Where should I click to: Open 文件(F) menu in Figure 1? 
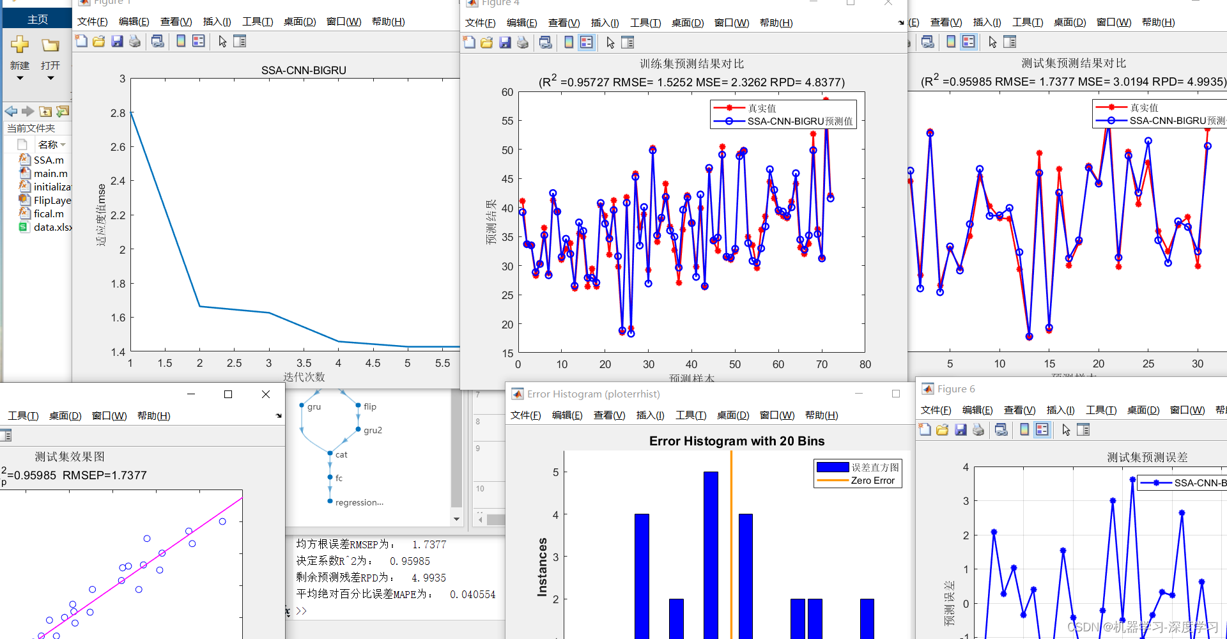(x=93, y=22)
